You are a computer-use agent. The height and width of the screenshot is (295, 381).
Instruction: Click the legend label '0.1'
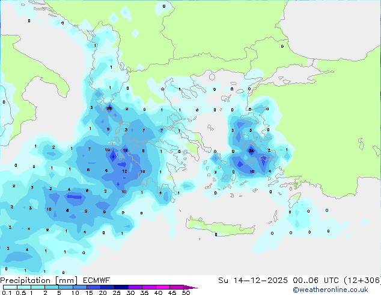pyautogui.click(x=7, y=293)
